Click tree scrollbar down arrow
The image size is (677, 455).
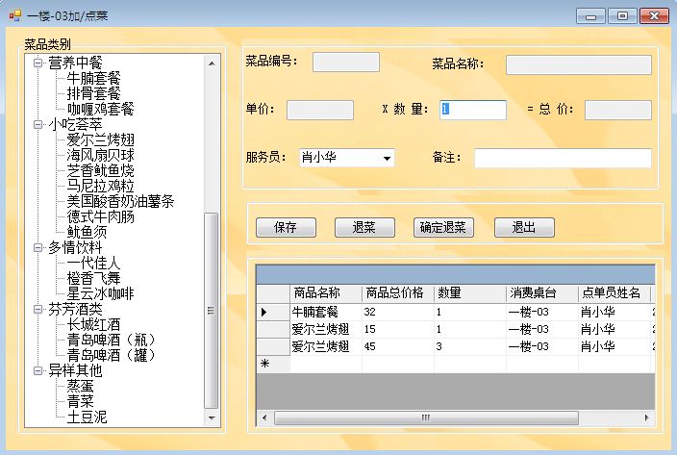pos(212,417)
